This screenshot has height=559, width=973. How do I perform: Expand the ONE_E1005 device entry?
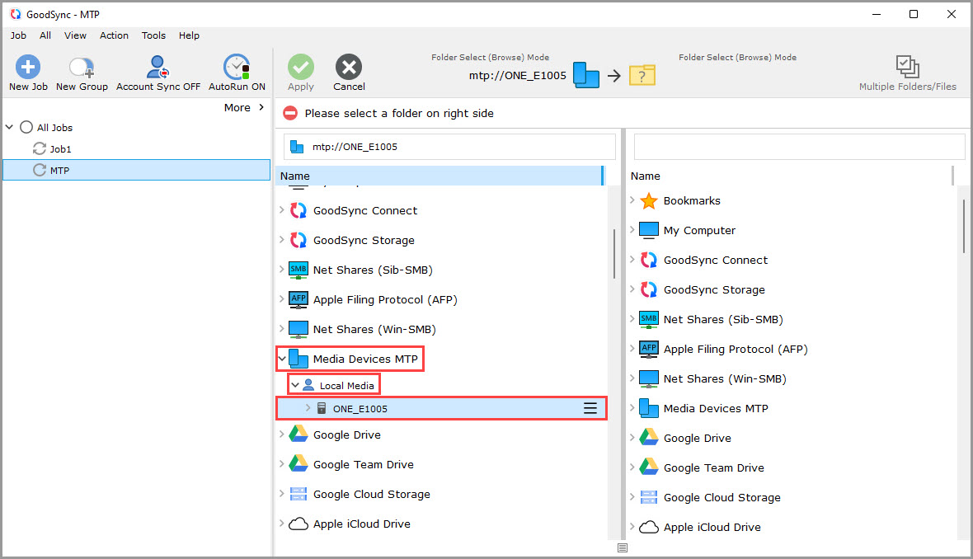pos(307,407)
